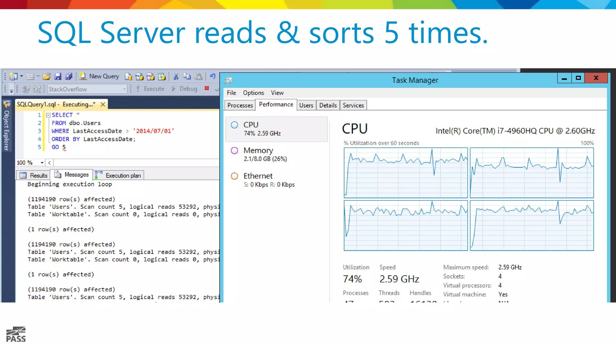
Task: Click the Database Engine Query icon
Action: pyautogui.click(x=128, y=77)
